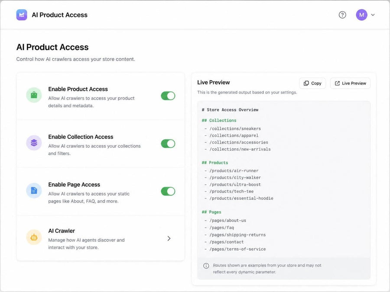Toggle Enable Product Access switch
The width and height of the screenshot is (390, 292).
tap(168, 96)
